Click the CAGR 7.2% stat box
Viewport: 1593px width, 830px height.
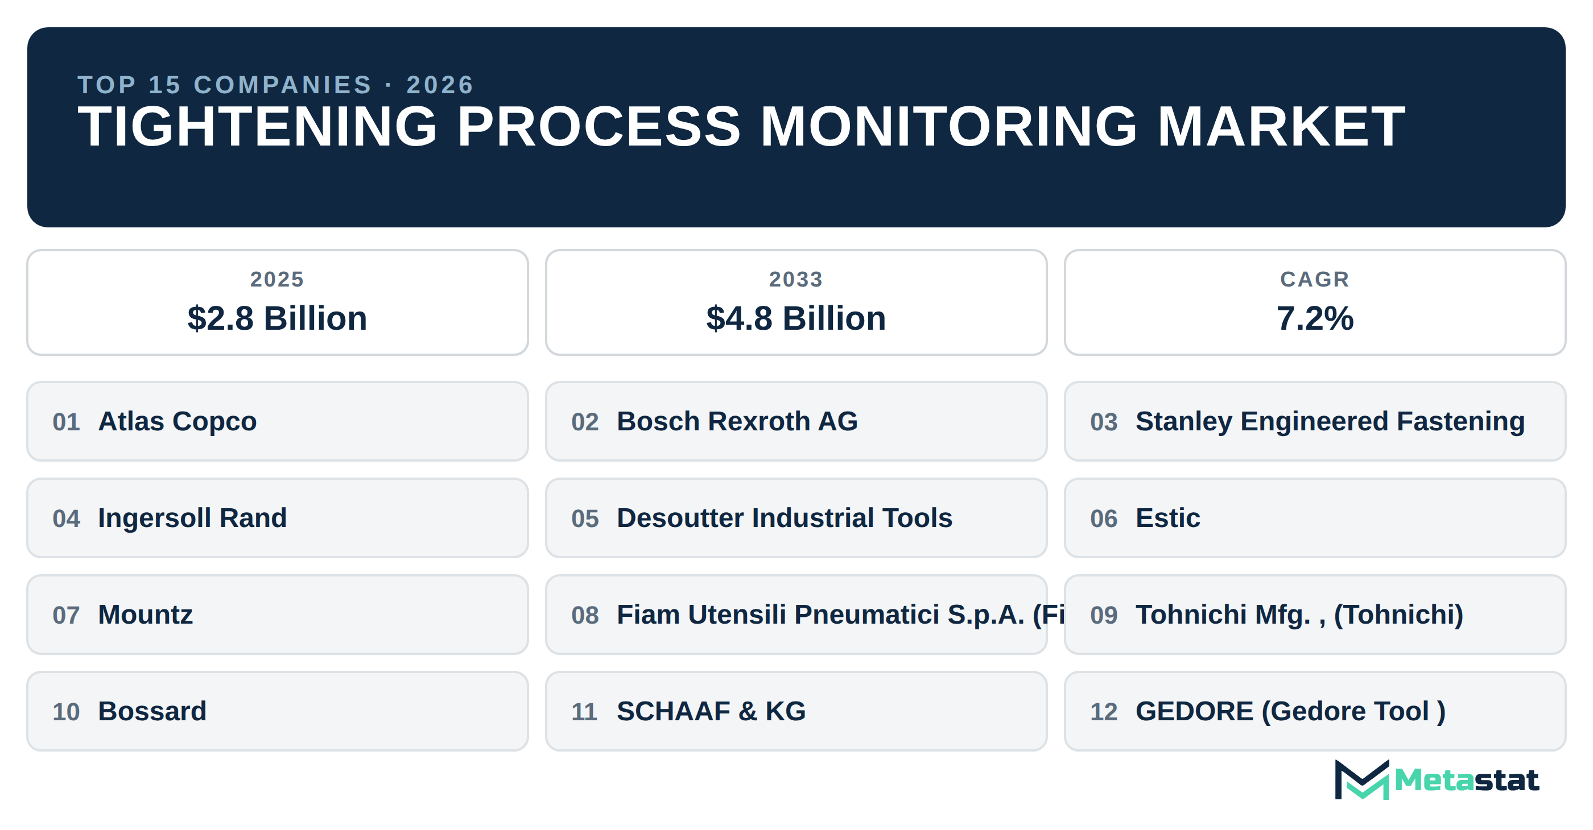coord(1315,303)
